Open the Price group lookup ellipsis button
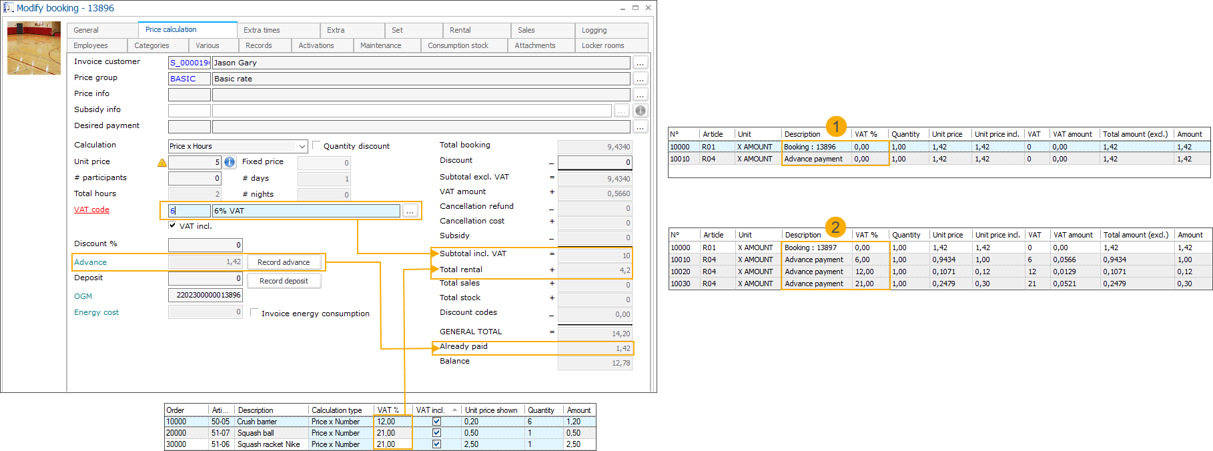Image resolution: width=1213 pixels, height=451 pixels. [640, 79]
